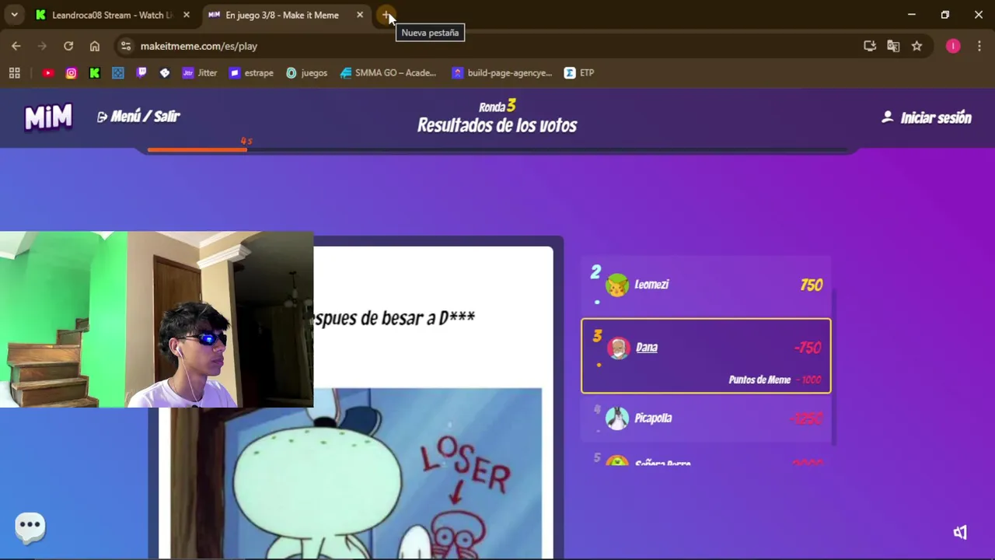The width and height of the screenshot is (995, 560).
Task: Open the Chrome three-dot menu
Action: pyautogui.click(x=979, y=46)
